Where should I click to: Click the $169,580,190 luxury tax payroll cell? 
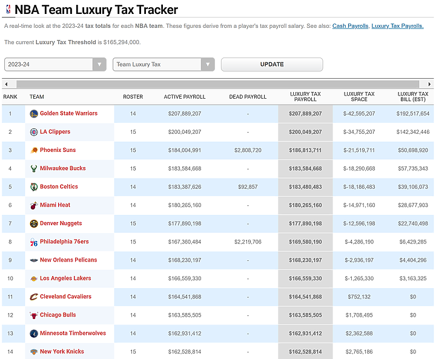pos(305,242)
